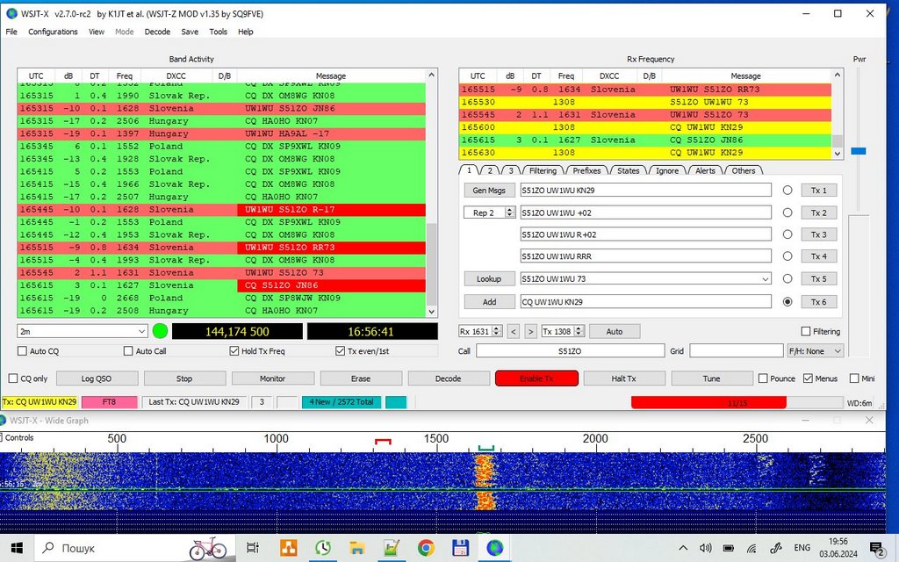The width and height of the screenshot is (899, 562).
Task: Switch to the Filtering tab
Action: click(x=543, y=170)
